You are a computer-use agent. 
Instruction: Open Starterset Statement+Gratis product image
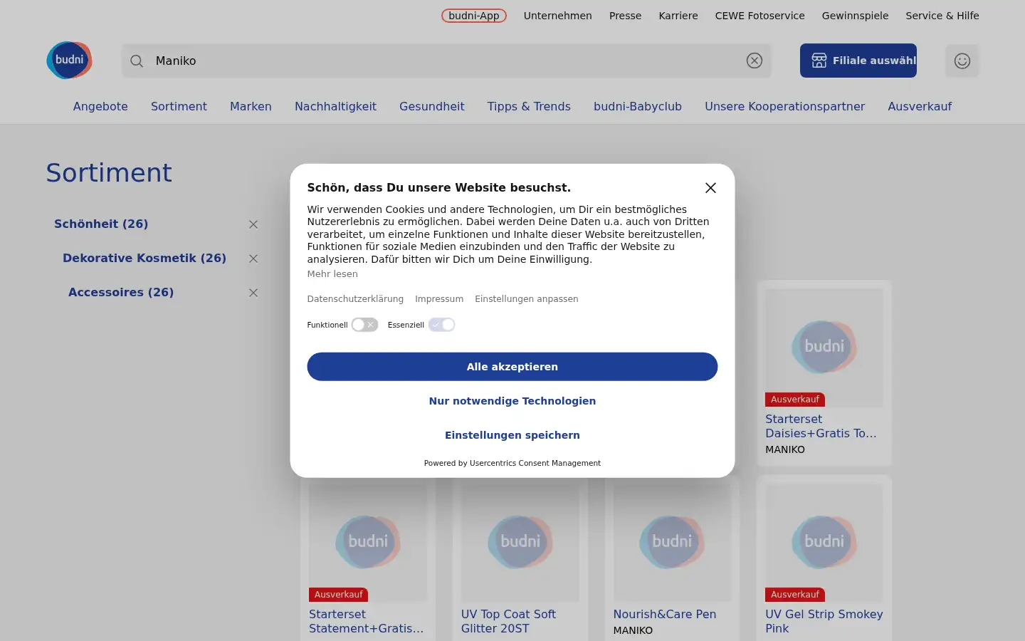(x=368, y=543)
